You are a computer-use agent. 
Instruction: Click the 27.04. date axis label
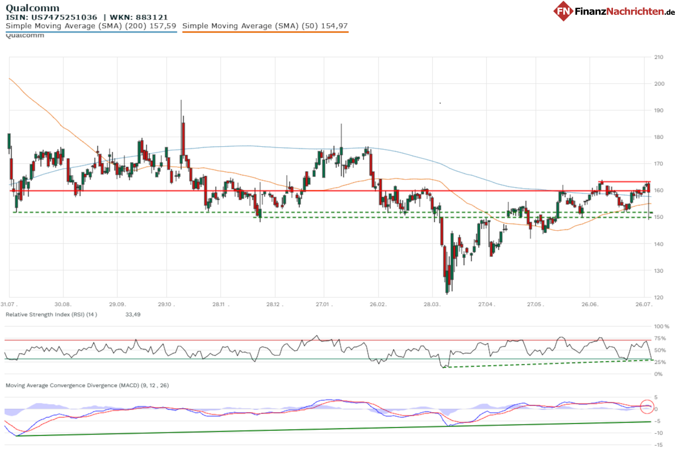(x=486, y=305)
